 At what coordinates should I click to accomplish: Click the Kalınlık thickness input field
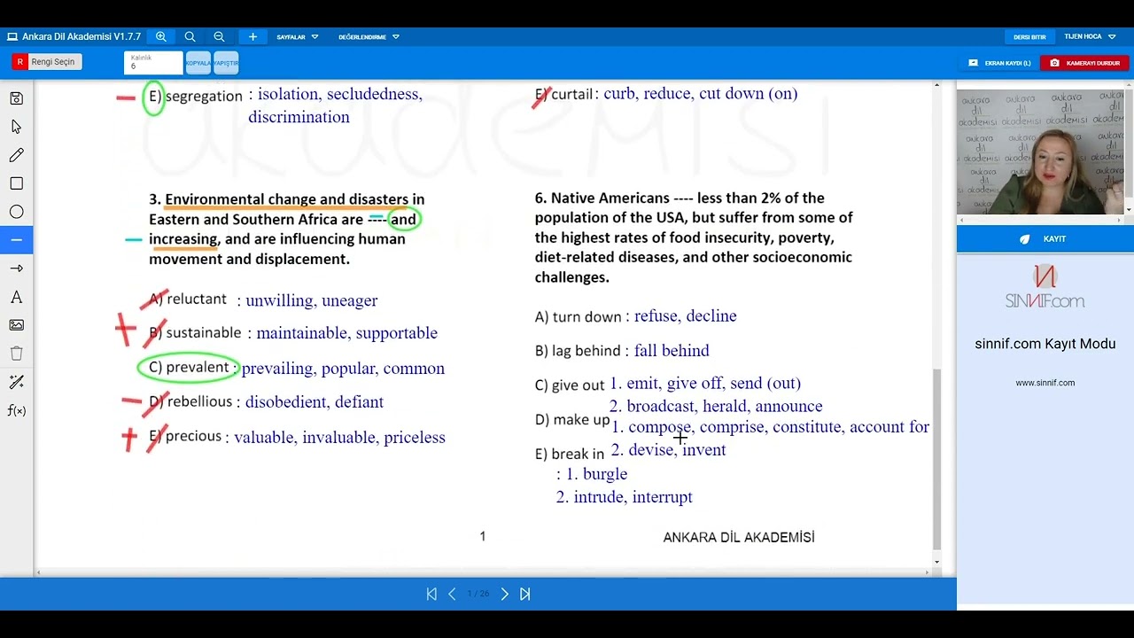tap(153, 63)
